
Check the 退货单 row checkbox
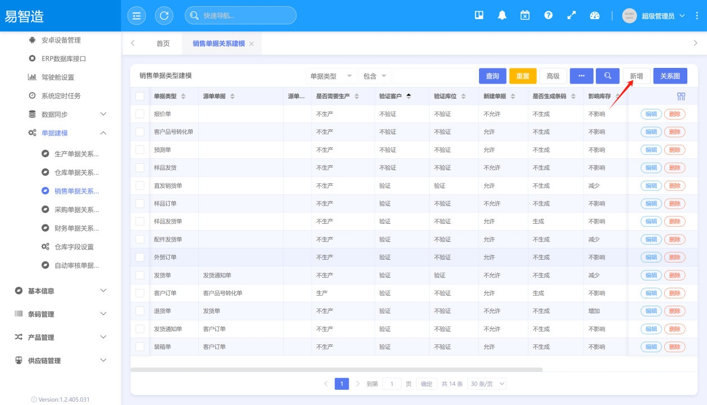coord(140,311)
